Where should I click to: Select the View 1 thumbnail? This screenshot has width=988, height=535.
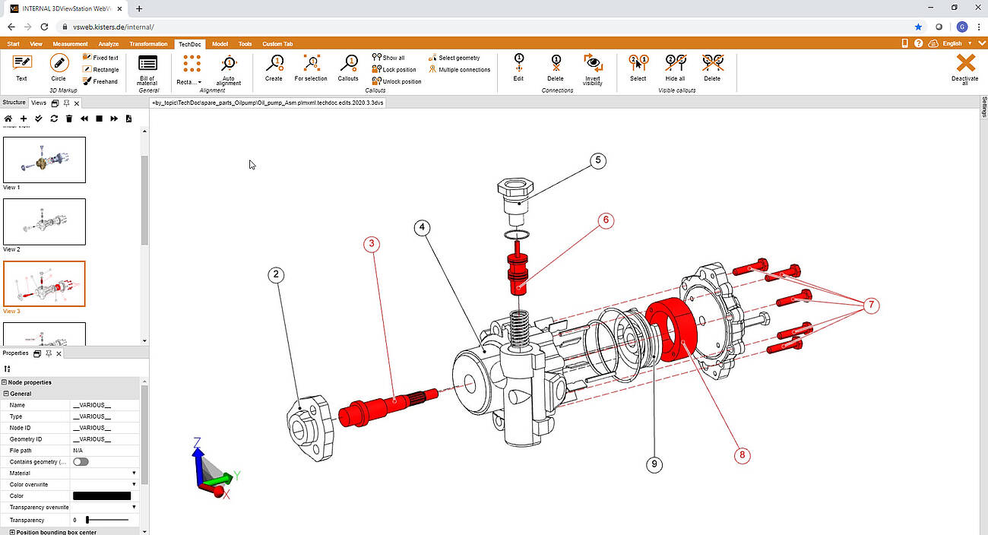[x=44, y=160]
